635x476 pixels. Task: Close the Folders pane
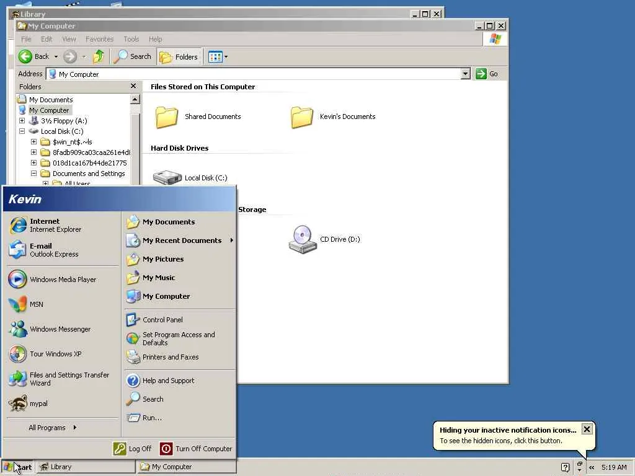coord(134,86)
